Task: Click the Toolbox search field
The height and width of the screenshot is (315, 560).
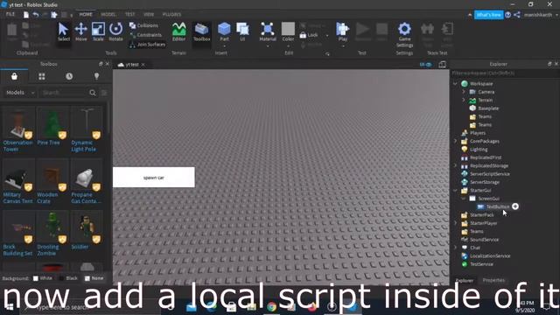Action: pyautogui.click(x=64, y=93)
